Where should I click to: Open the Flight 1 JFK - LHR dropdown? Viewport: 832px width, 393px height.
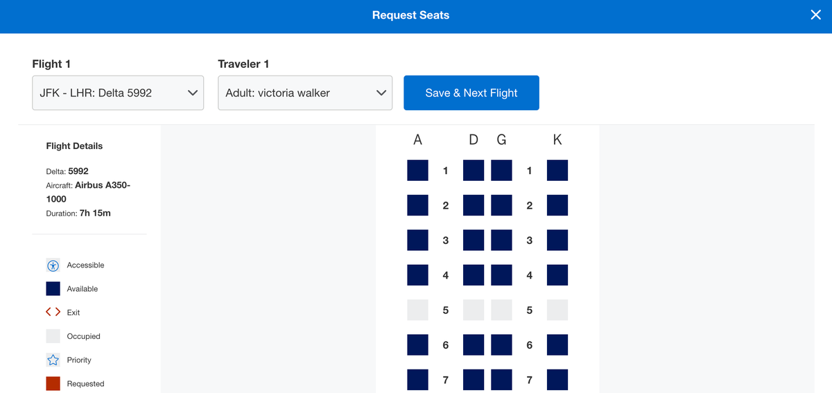(118, 93)
